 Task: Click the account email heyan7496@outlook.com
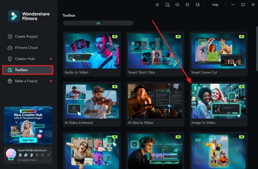(32, 150)
